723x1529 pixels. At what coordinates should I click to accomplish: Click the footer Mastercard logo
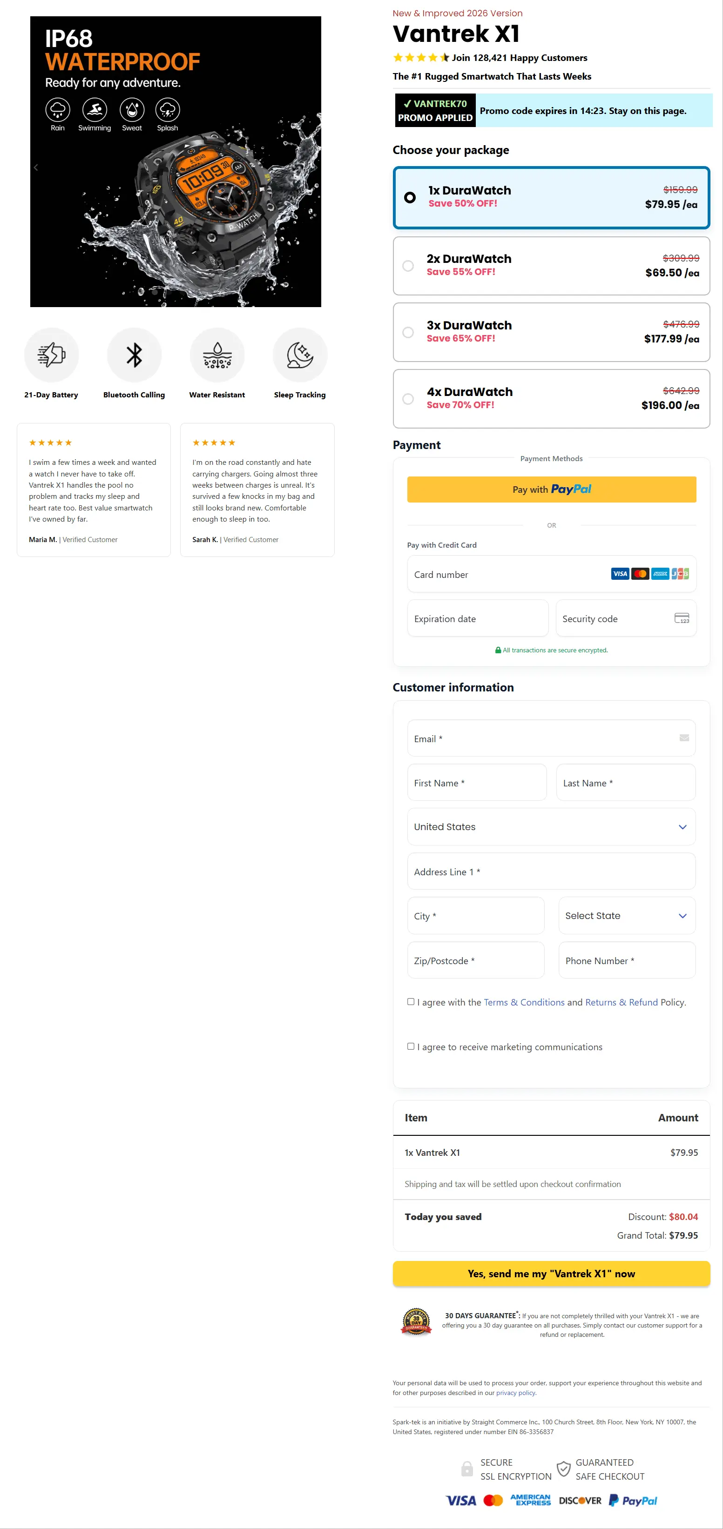pos(493,1501)
